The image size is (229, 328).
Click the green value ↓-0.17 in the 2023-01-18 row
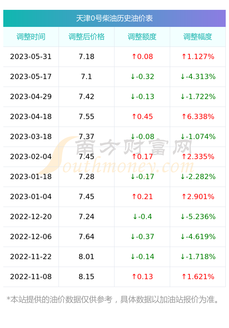(142, 176)
